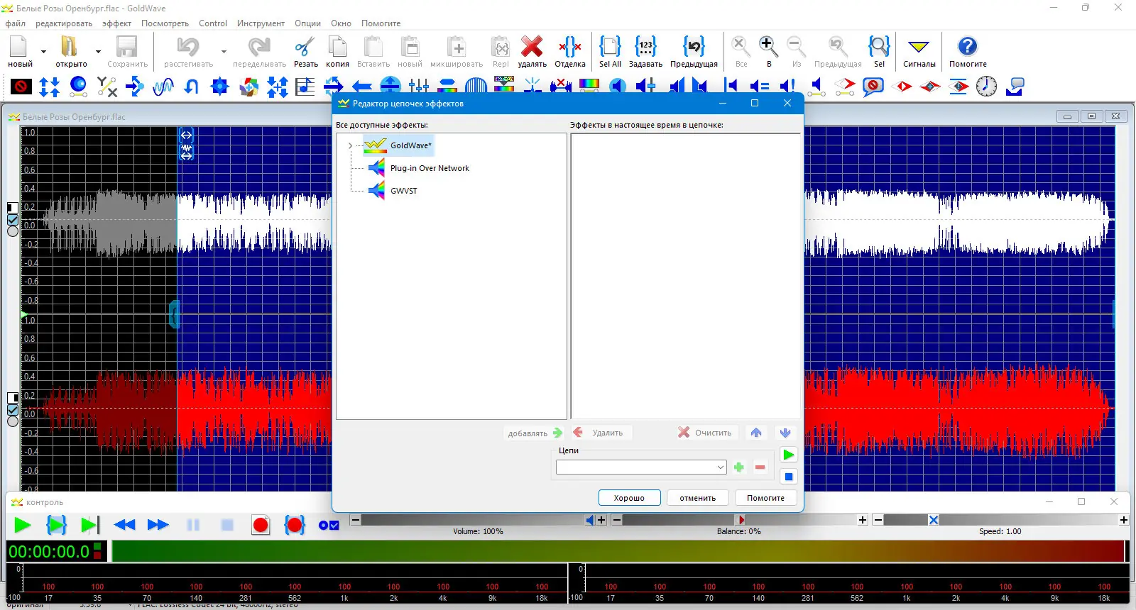Click the Удалить button in dialog
1136x610 pixels.
point(600,433)
